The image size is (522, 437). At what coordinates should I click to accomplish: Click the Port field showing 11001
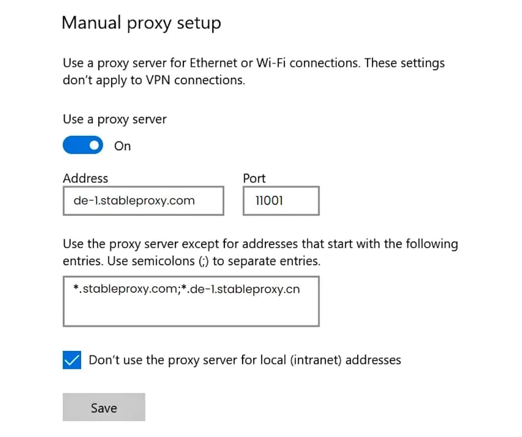(x=280, y=201)
